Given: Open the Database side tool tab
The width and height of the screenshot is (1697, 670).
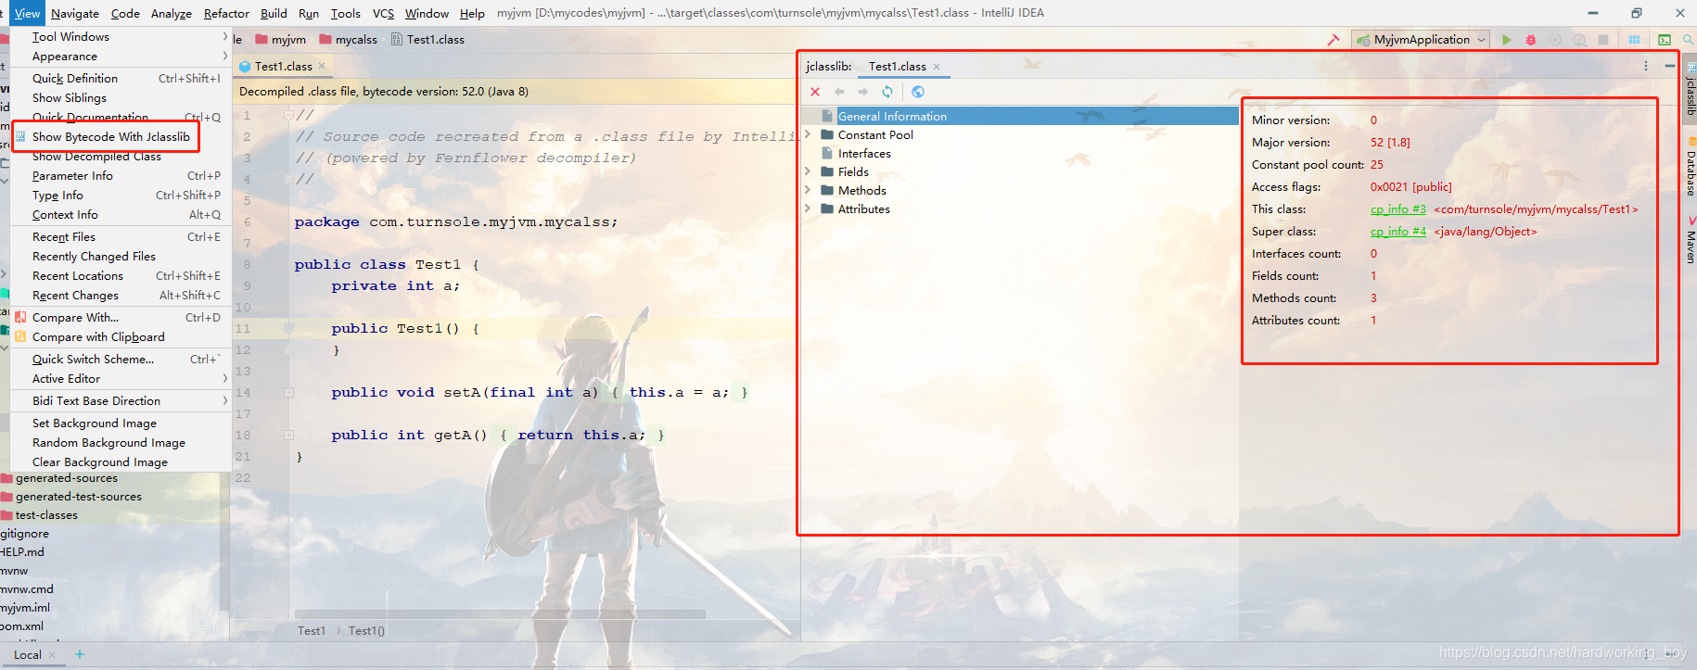Looking at the screenshot, I should (x=1691, y=167).
